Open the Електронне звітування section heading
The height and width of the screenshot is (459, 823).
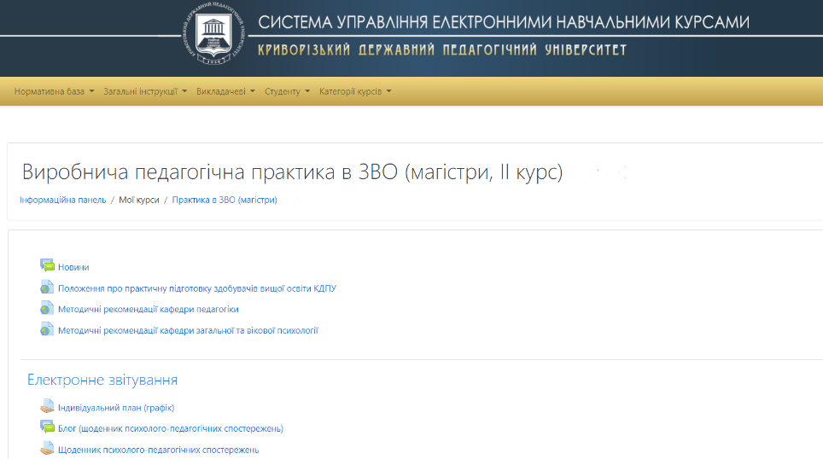[102, 380]
